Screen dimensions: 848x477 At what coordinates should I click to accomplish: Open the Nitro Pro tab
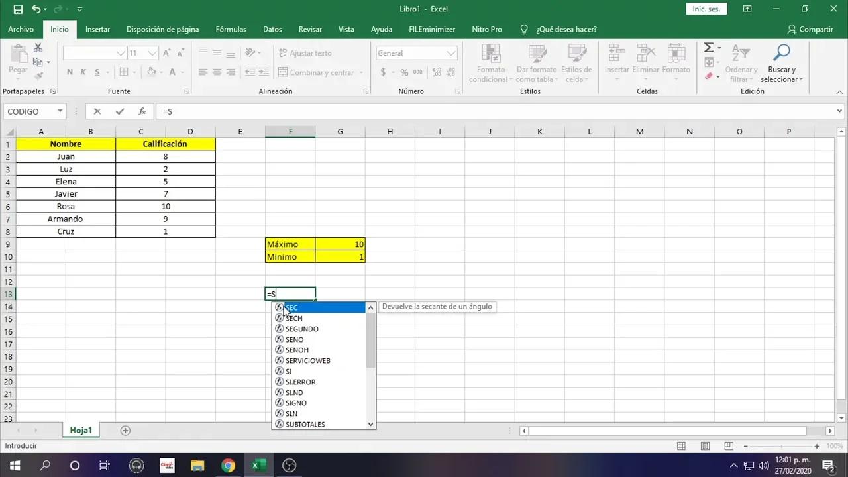coord(487,29)
